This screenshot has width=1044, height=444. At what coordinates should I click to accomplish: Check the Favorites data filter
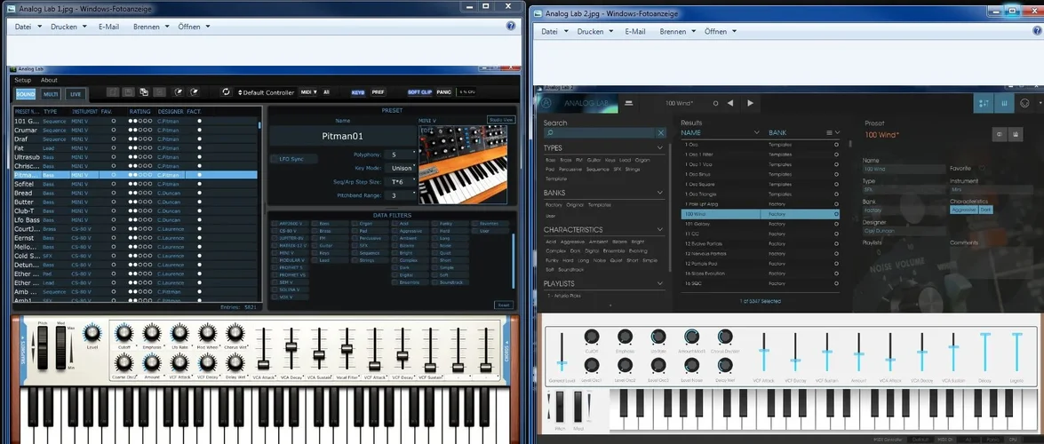(x=474, y=224)
